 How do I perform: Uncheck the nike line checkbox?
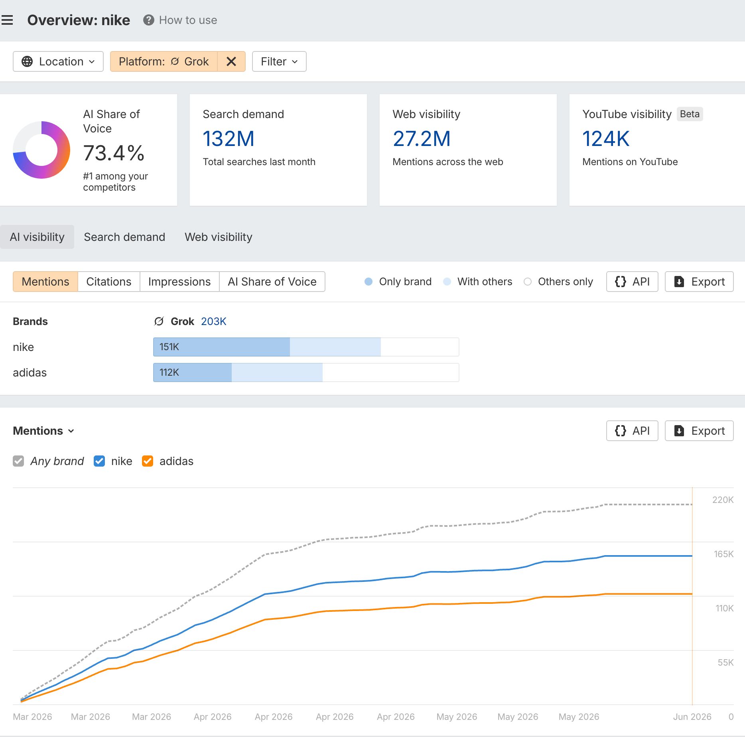[x=99, y=461]
